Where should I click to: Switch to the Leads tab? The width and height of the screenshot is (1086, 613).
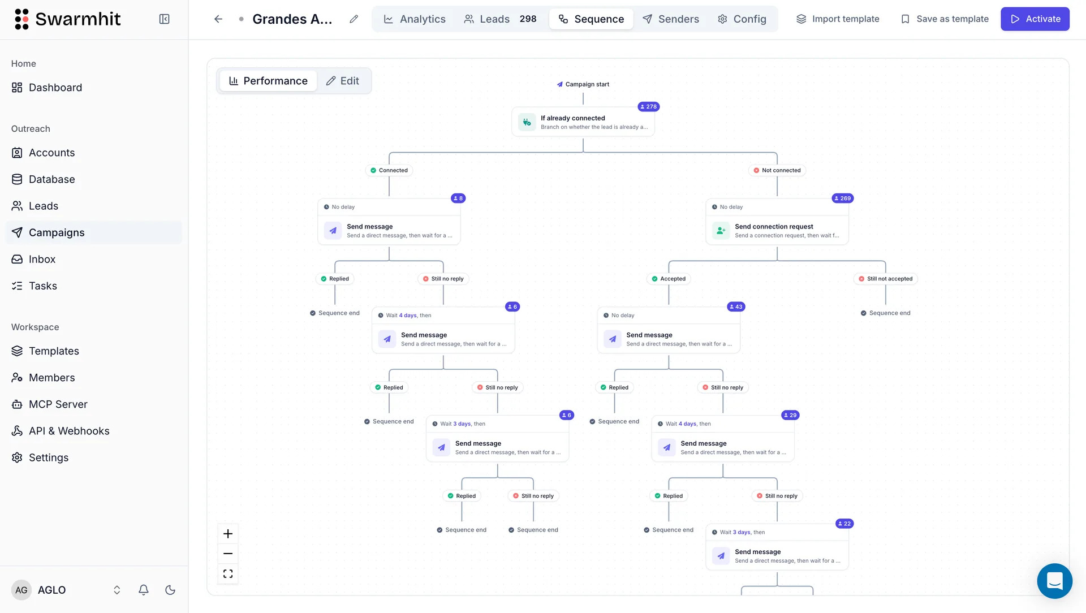click(500, 19)
